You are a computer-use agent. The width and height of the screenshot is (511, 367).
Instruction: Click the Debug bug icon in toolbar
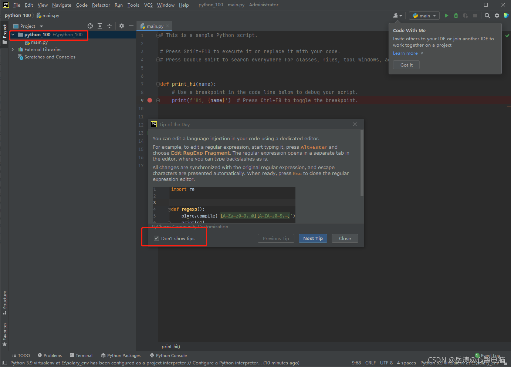point(456,16)
